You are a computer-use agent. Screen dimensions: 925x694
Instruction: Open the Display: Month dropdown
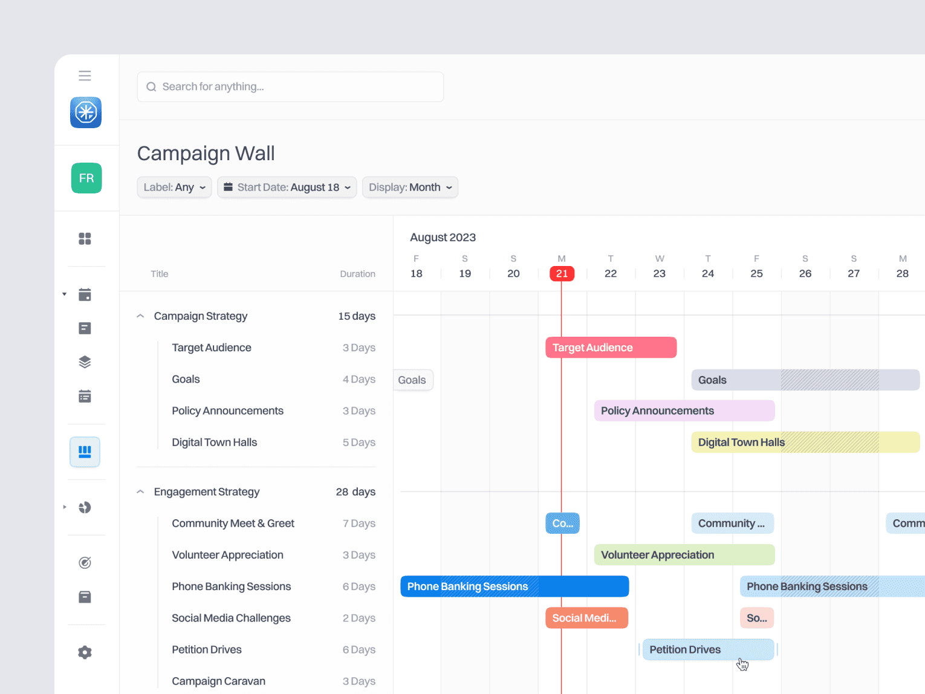click(x=410, y=187)
